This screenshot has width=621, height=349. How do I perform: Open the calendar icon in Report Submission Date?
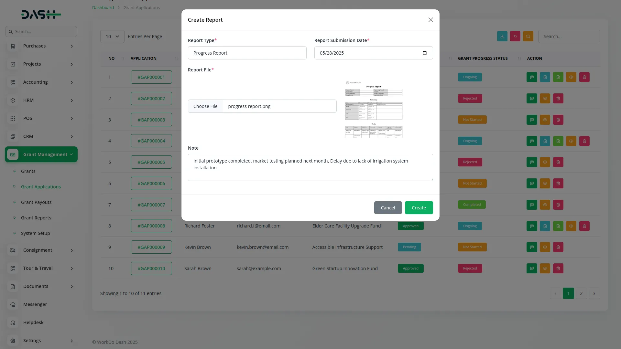[x=425, y=53]
